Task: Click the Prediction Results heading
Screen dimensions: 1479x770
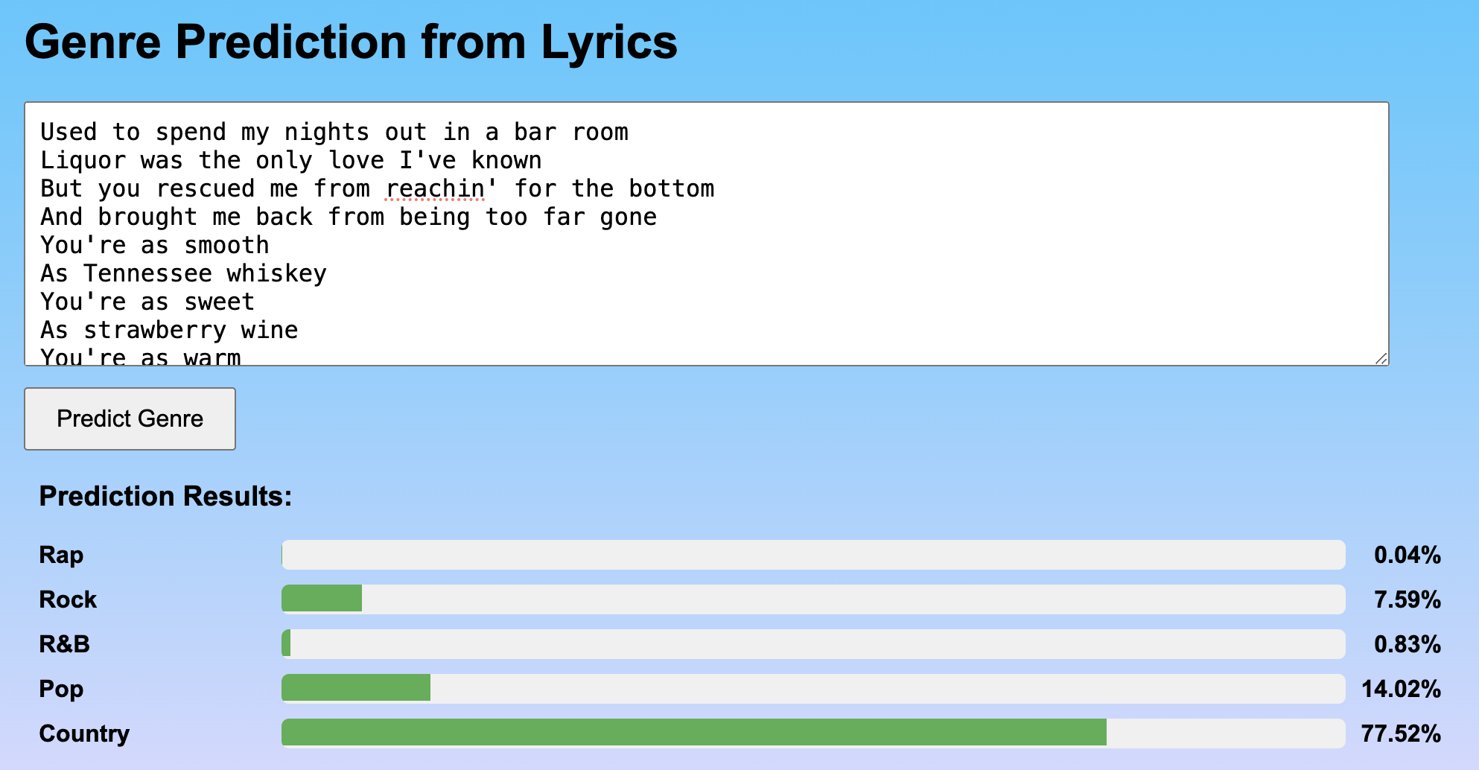Action: coord(165,496)
